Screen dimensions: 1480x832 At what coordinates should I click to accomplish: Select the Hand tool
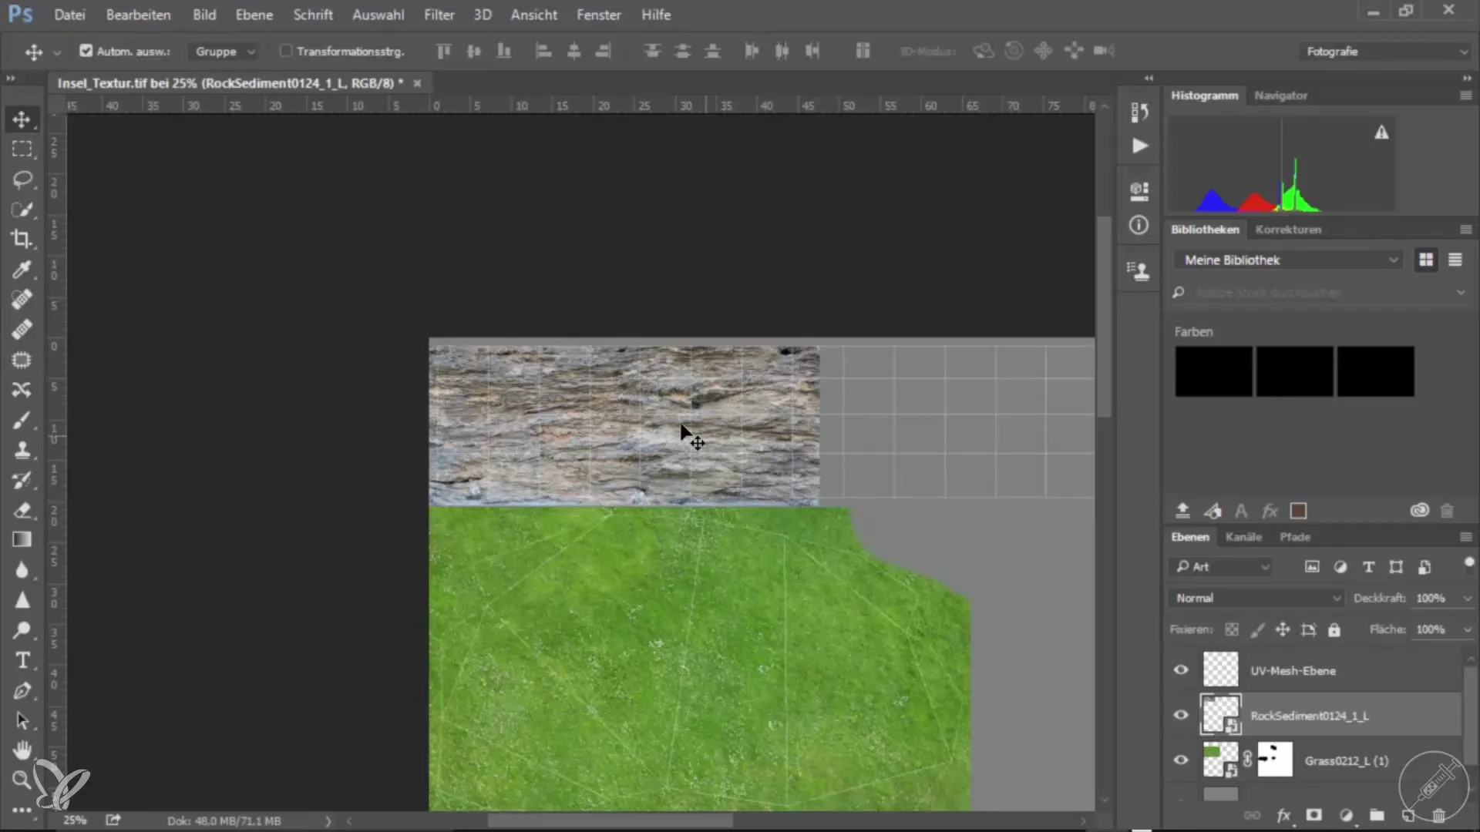[x=22, y=750]
